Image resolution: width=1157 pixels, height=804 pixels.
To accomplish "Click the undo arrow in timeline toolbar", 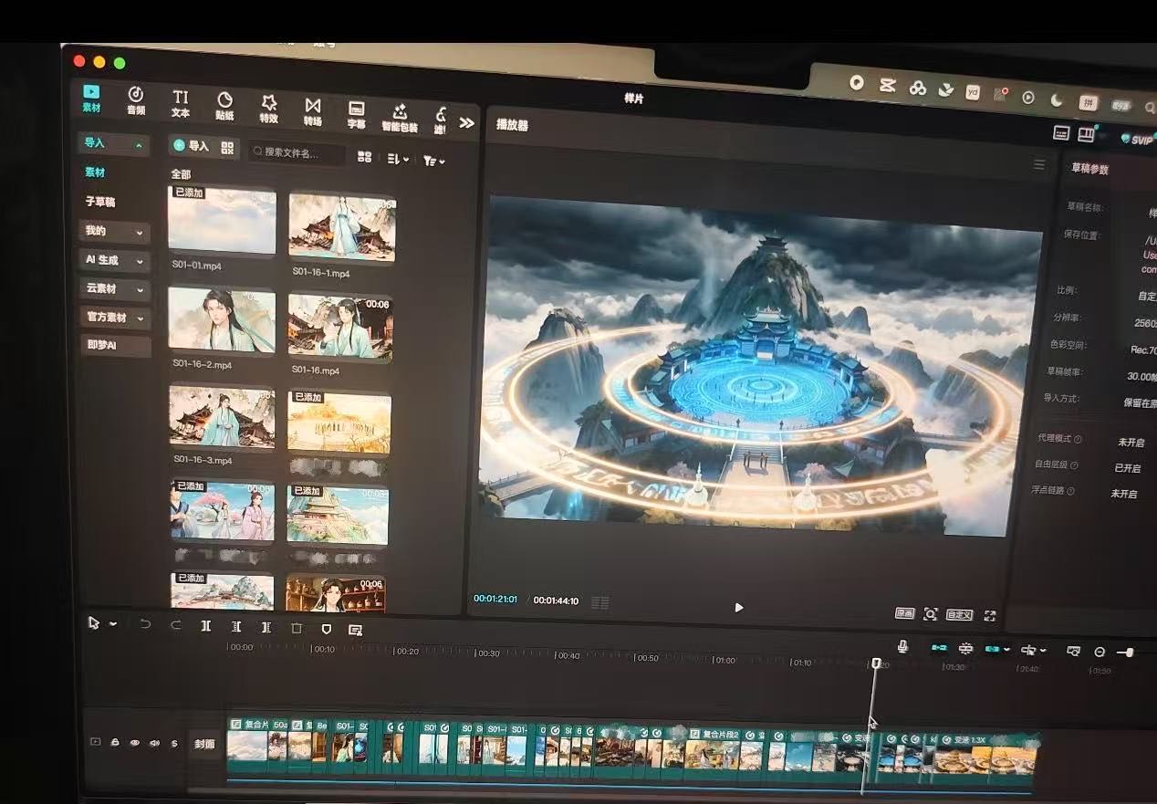I will (x=145, y=624).
